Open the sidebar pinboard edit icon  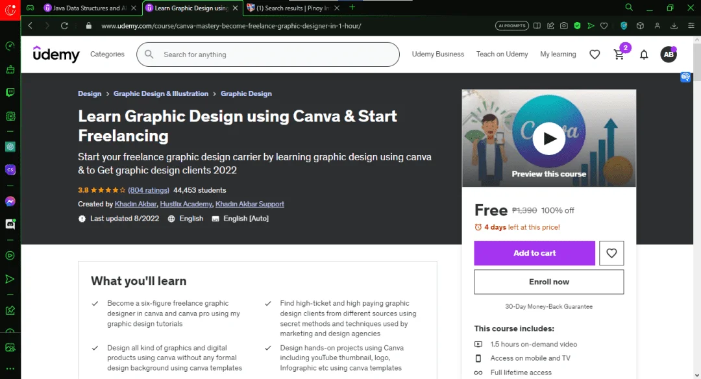coord(10,310)
